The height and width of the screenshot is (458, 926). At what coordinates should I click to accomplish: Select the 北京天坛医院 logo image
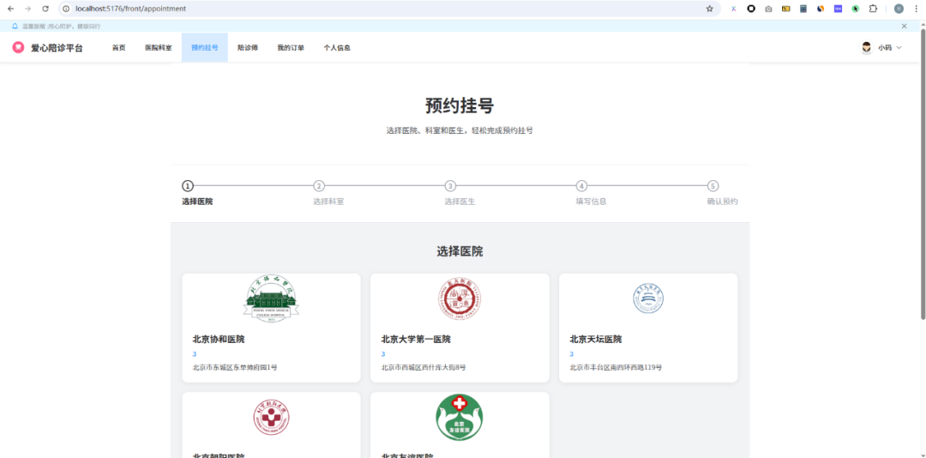(648, 298)
